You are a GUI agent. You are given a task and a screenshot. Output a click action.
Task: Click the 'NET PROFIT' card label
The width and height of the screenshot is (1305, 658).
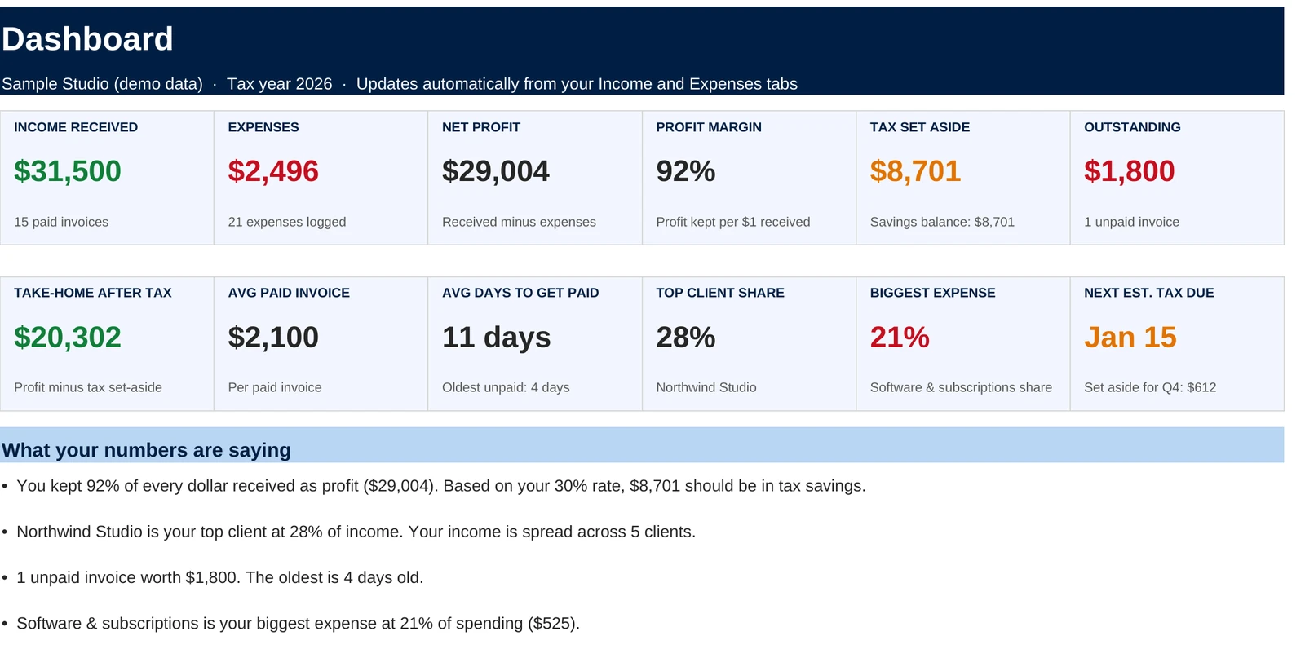click(481, 127)
